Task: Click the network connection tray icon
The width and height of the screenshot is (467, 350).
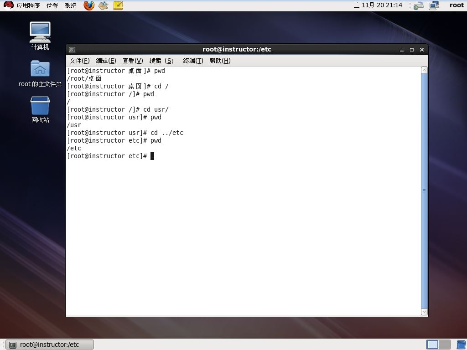Action: pos(419,5)
